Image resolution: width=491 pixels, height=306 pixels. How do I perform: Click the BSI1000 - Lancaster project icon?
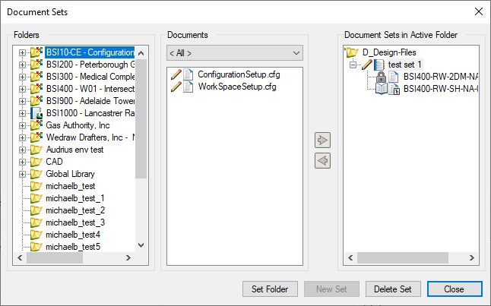36,113
